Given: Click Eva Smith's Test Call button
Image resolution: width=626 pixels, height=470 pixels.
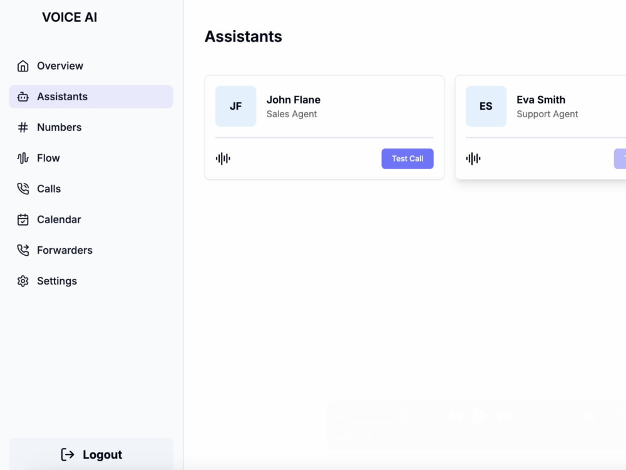Looking at the screenshot, I should 620,159.
